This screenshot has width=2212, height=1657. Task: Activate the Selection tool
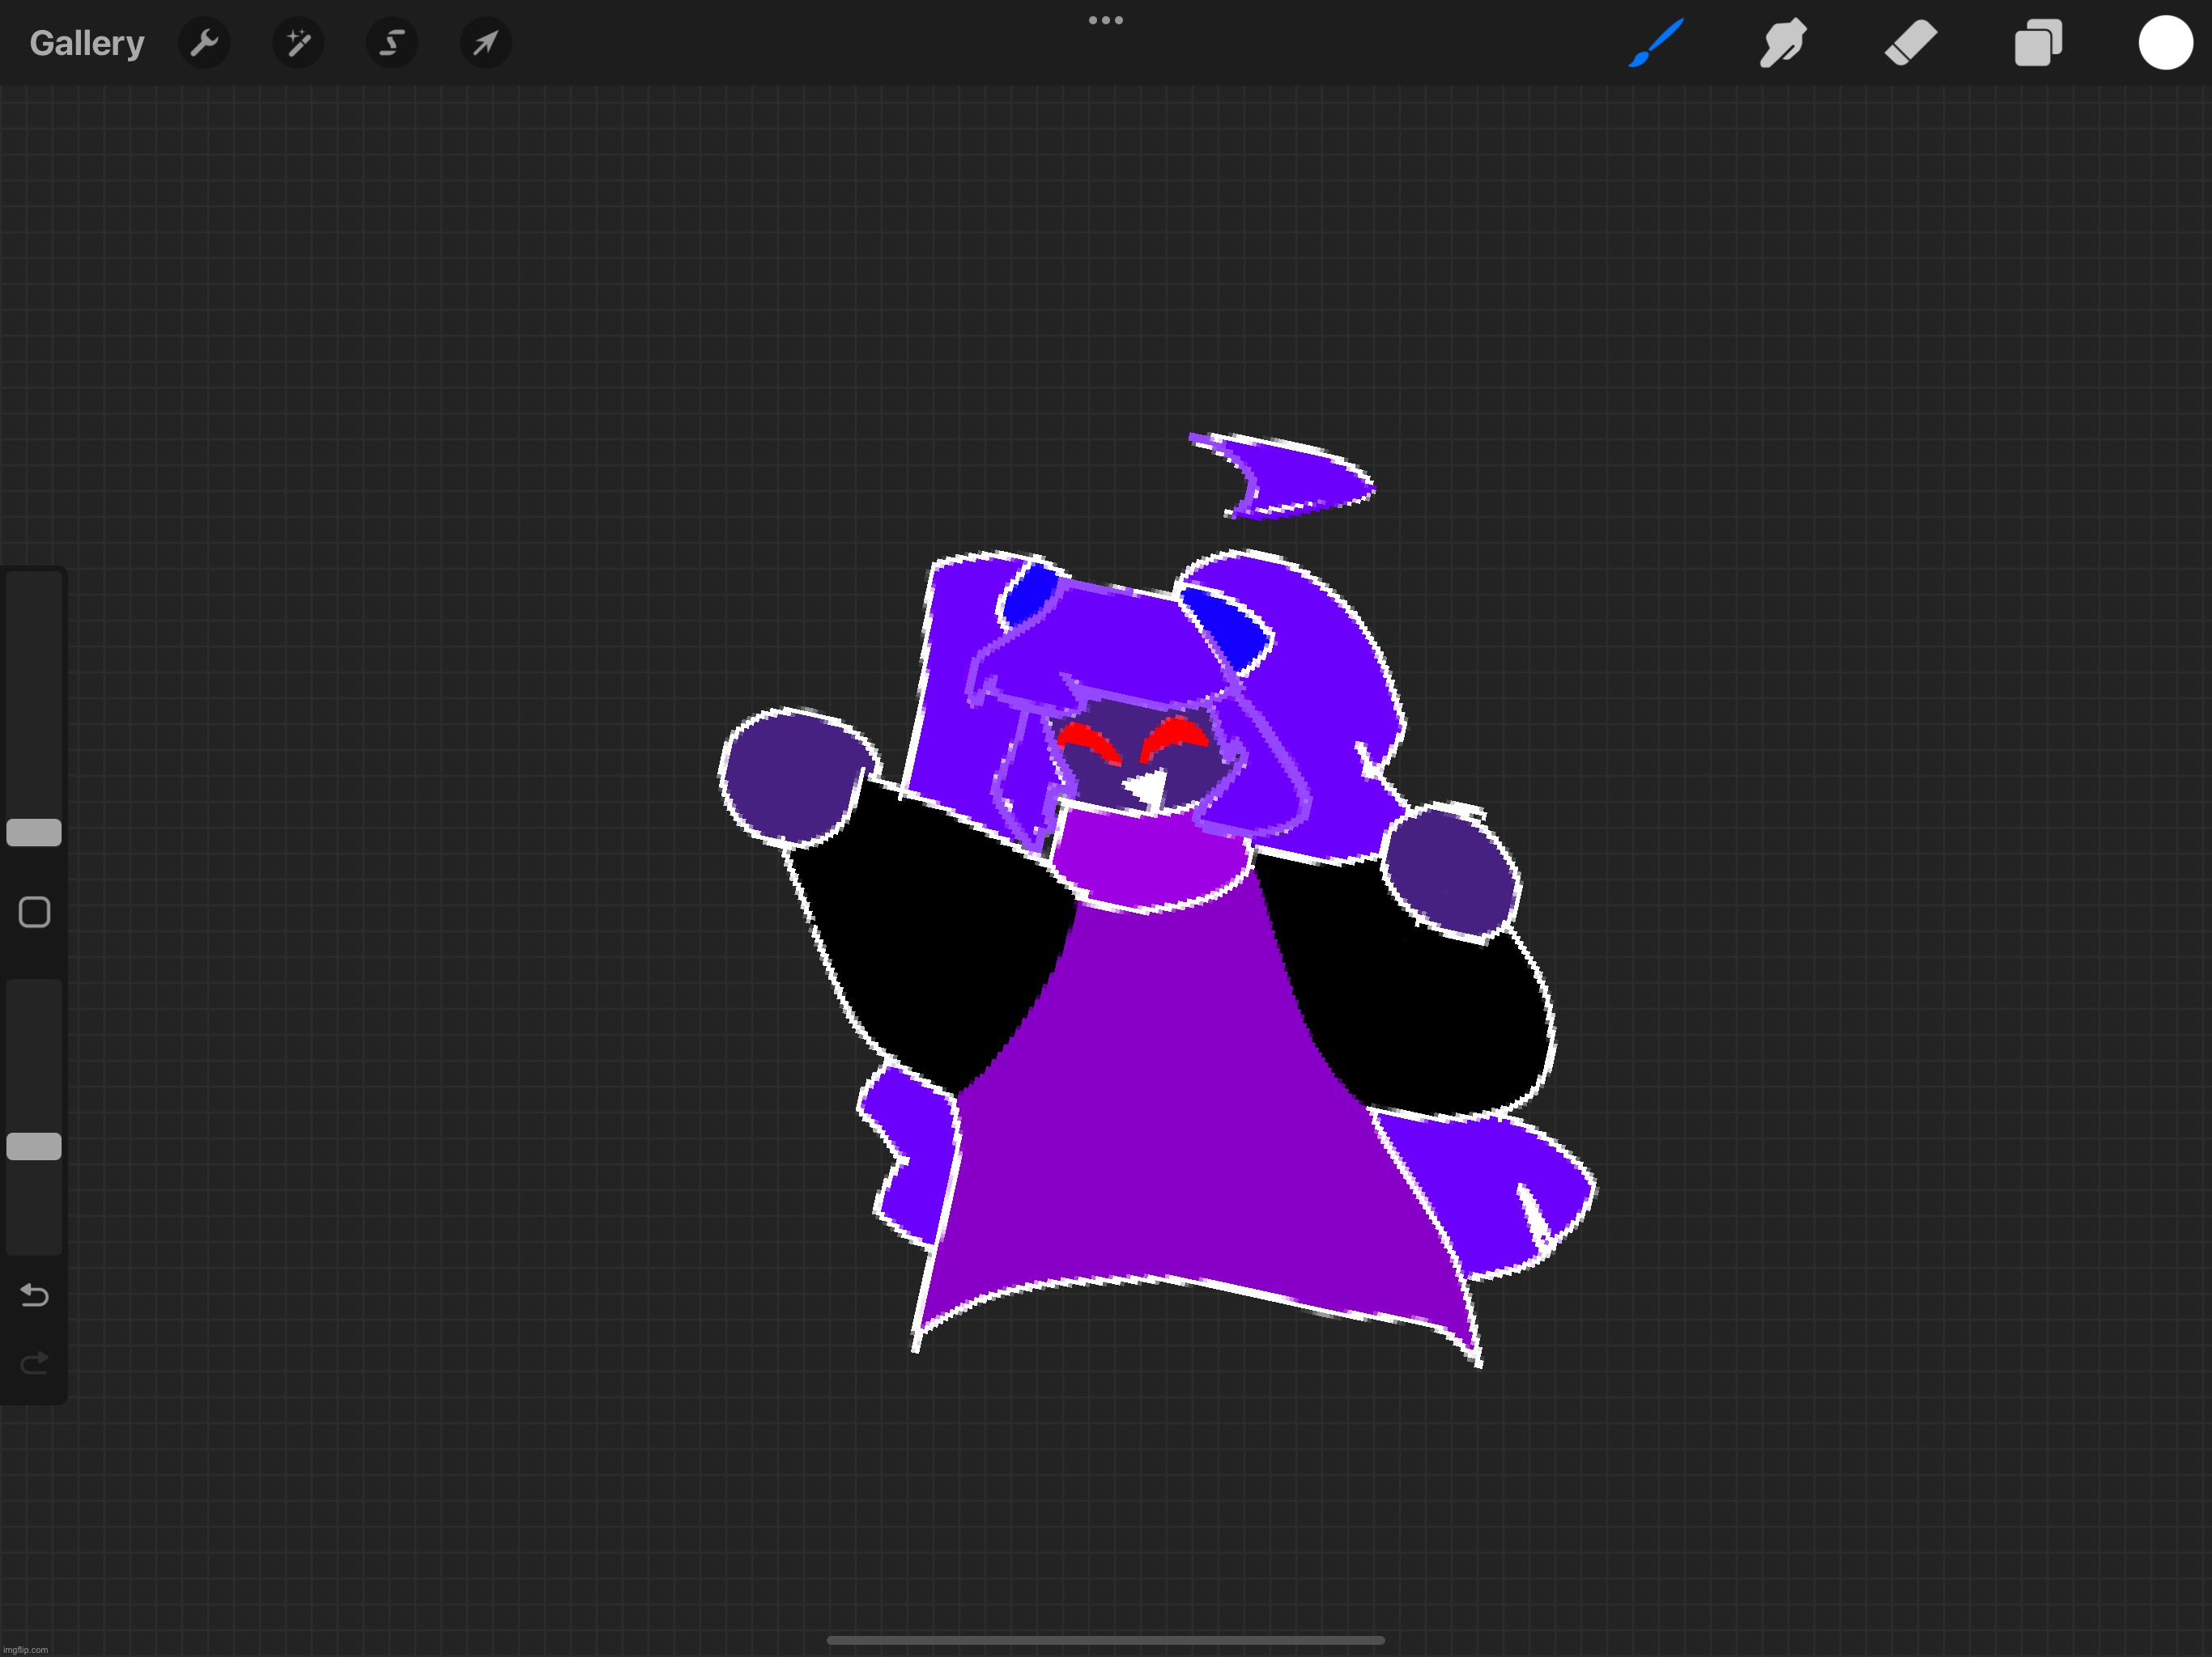point(392,43)
